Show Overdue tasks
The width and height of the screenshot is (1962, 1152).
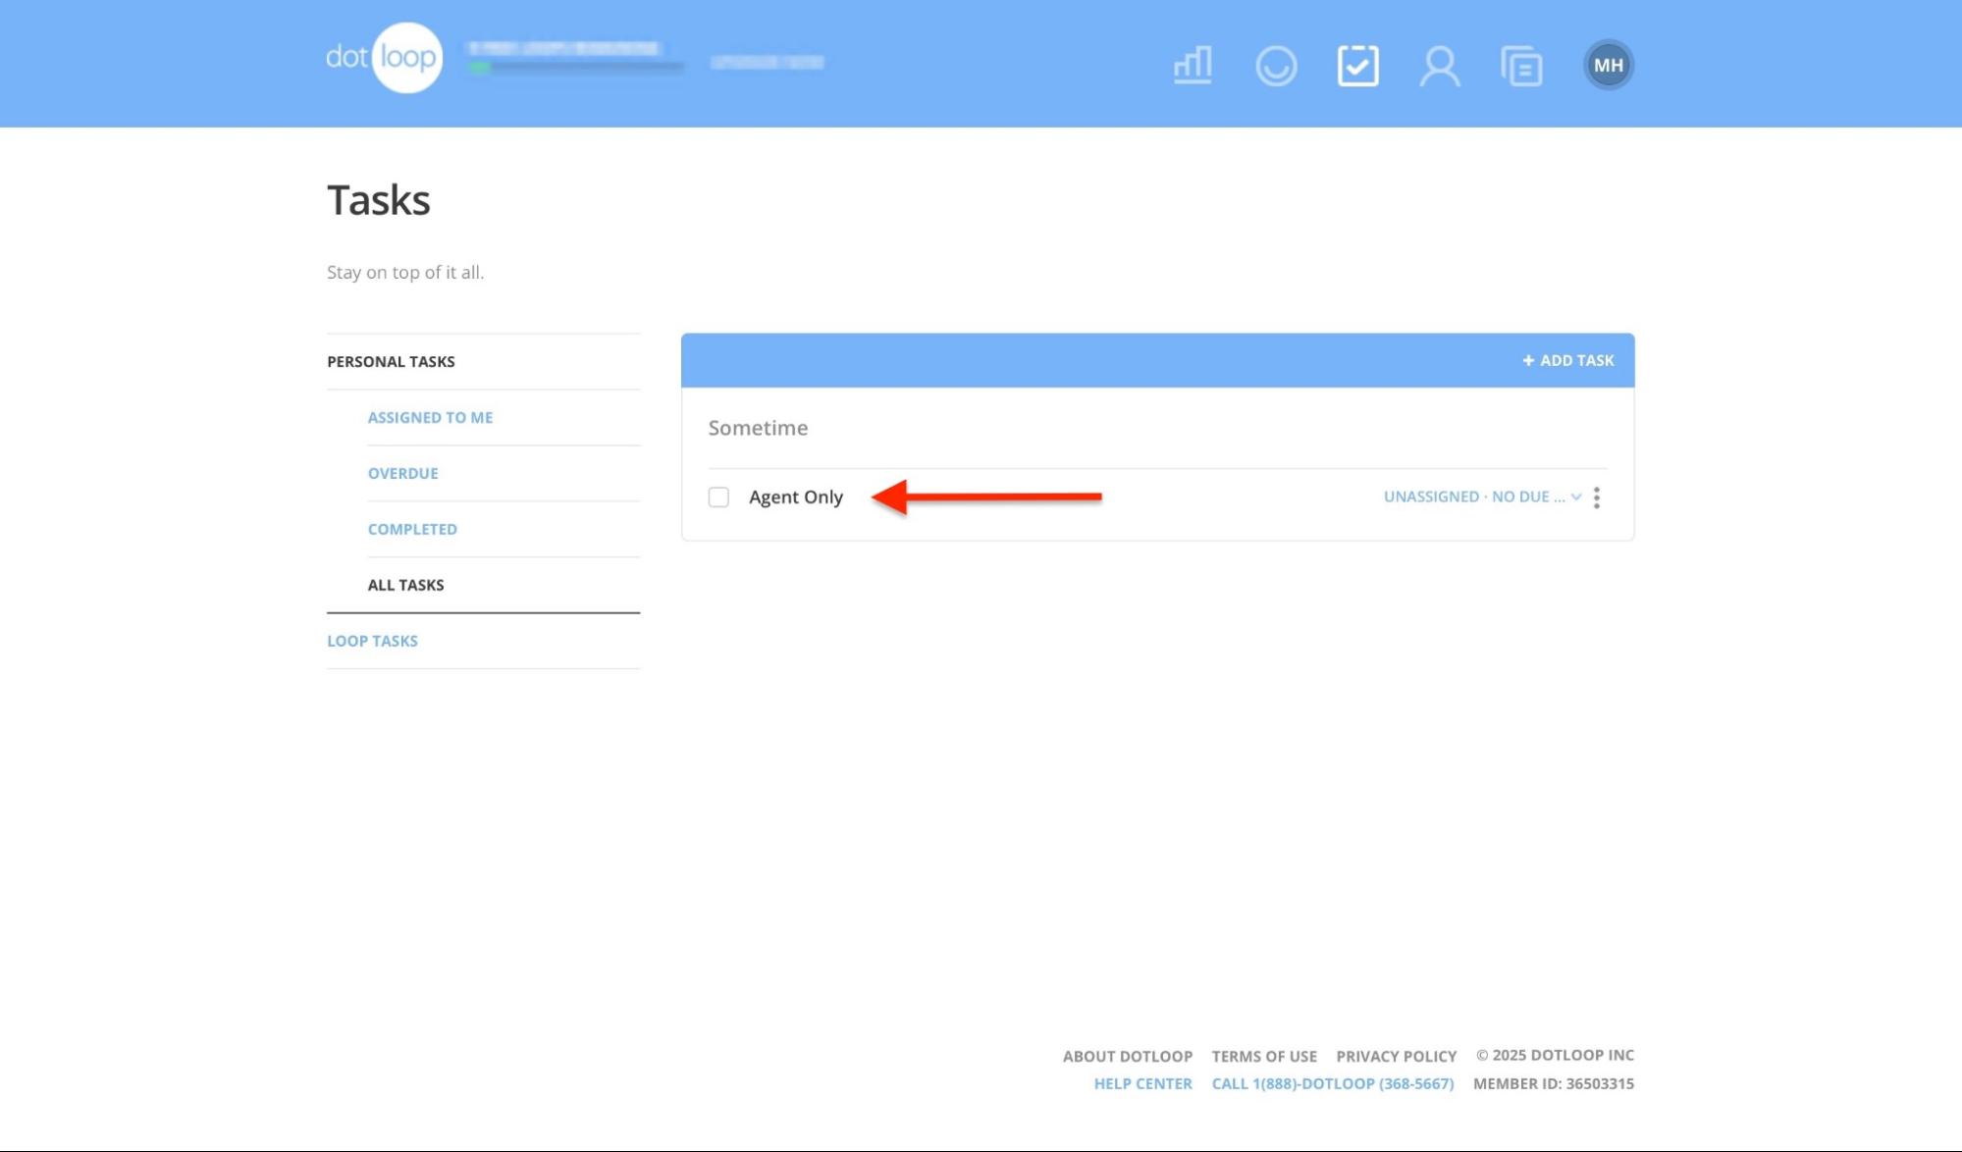(x=402, y=473)
